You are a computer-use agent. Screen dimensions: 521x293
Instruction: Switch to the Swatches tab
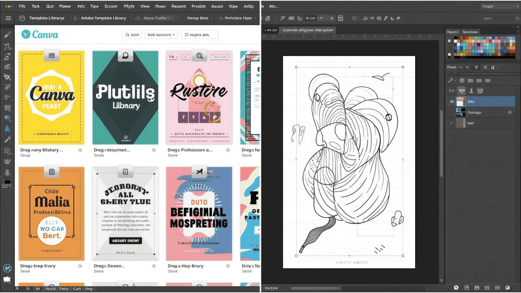tap(471, 32)
